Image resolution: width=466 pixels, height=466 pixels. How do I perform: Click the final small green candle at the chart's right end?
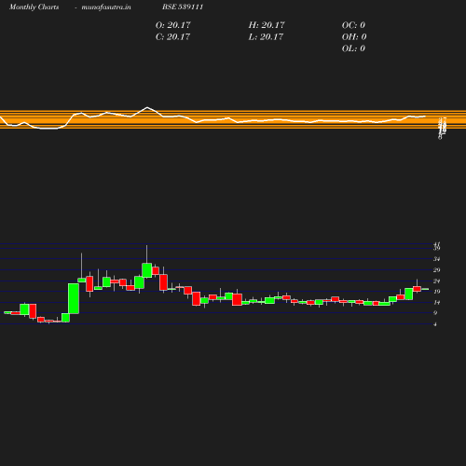tap(425, 289)
